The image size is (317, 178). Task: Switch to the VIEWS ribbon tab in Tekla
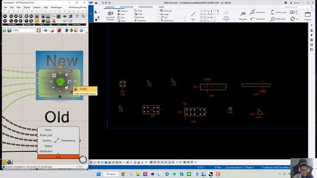pos(161,7)
